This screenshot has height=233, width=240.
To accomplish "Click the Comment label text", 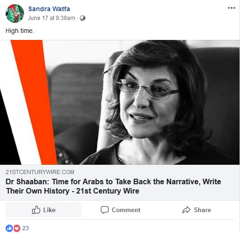I will (x=126, y=210).
